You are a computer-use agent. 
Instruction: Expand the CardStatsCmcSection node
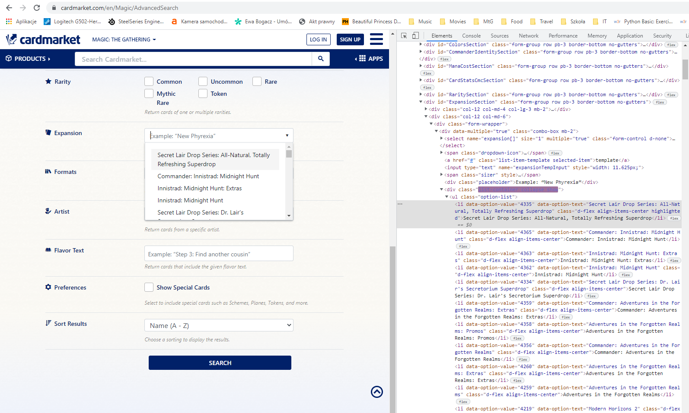pos(421,80)
